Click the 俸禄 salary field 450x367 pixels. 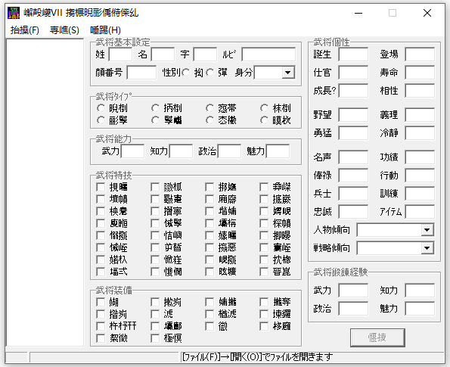click(x=353, y=176)
